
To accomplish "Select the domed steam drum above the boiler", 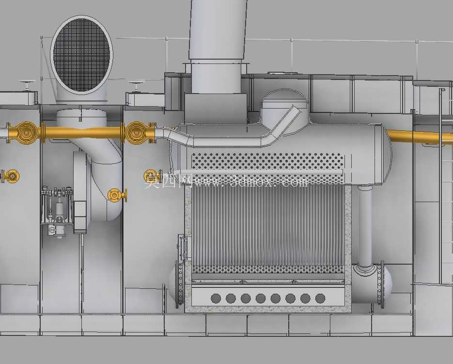I will point(284,111).
